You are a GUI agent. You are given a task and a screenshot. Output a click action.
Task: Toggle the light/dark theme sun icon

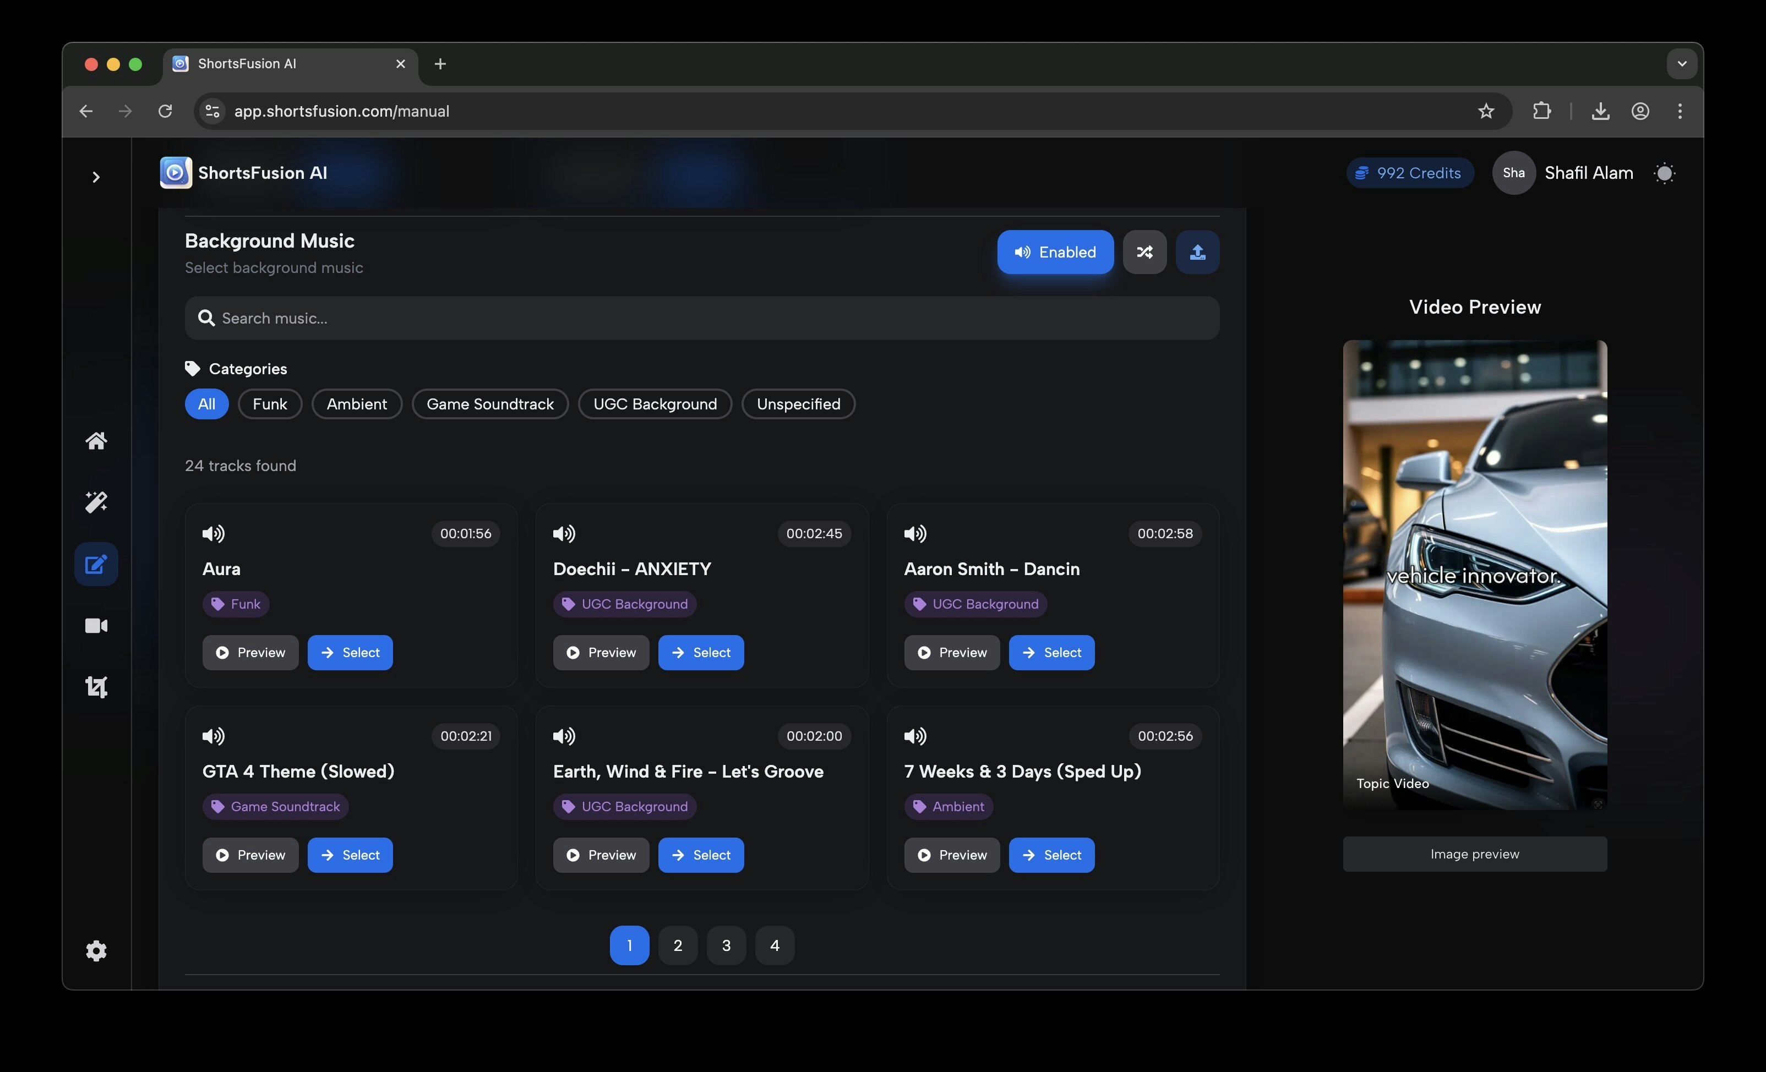[x=1664, y=173]
